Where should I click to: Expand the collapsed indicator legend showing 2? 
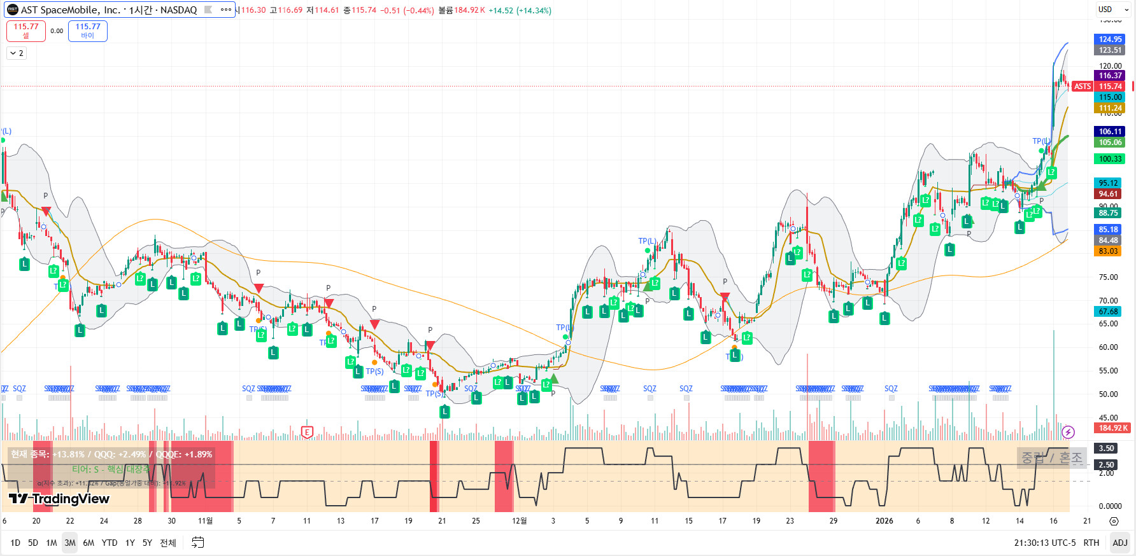17,53
